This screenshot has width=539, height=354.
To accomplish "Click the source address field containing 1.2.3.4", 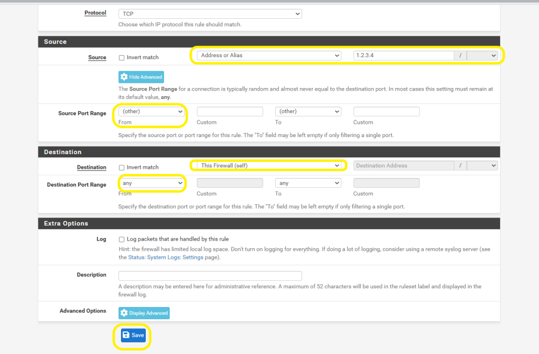I will click(403, 56).
